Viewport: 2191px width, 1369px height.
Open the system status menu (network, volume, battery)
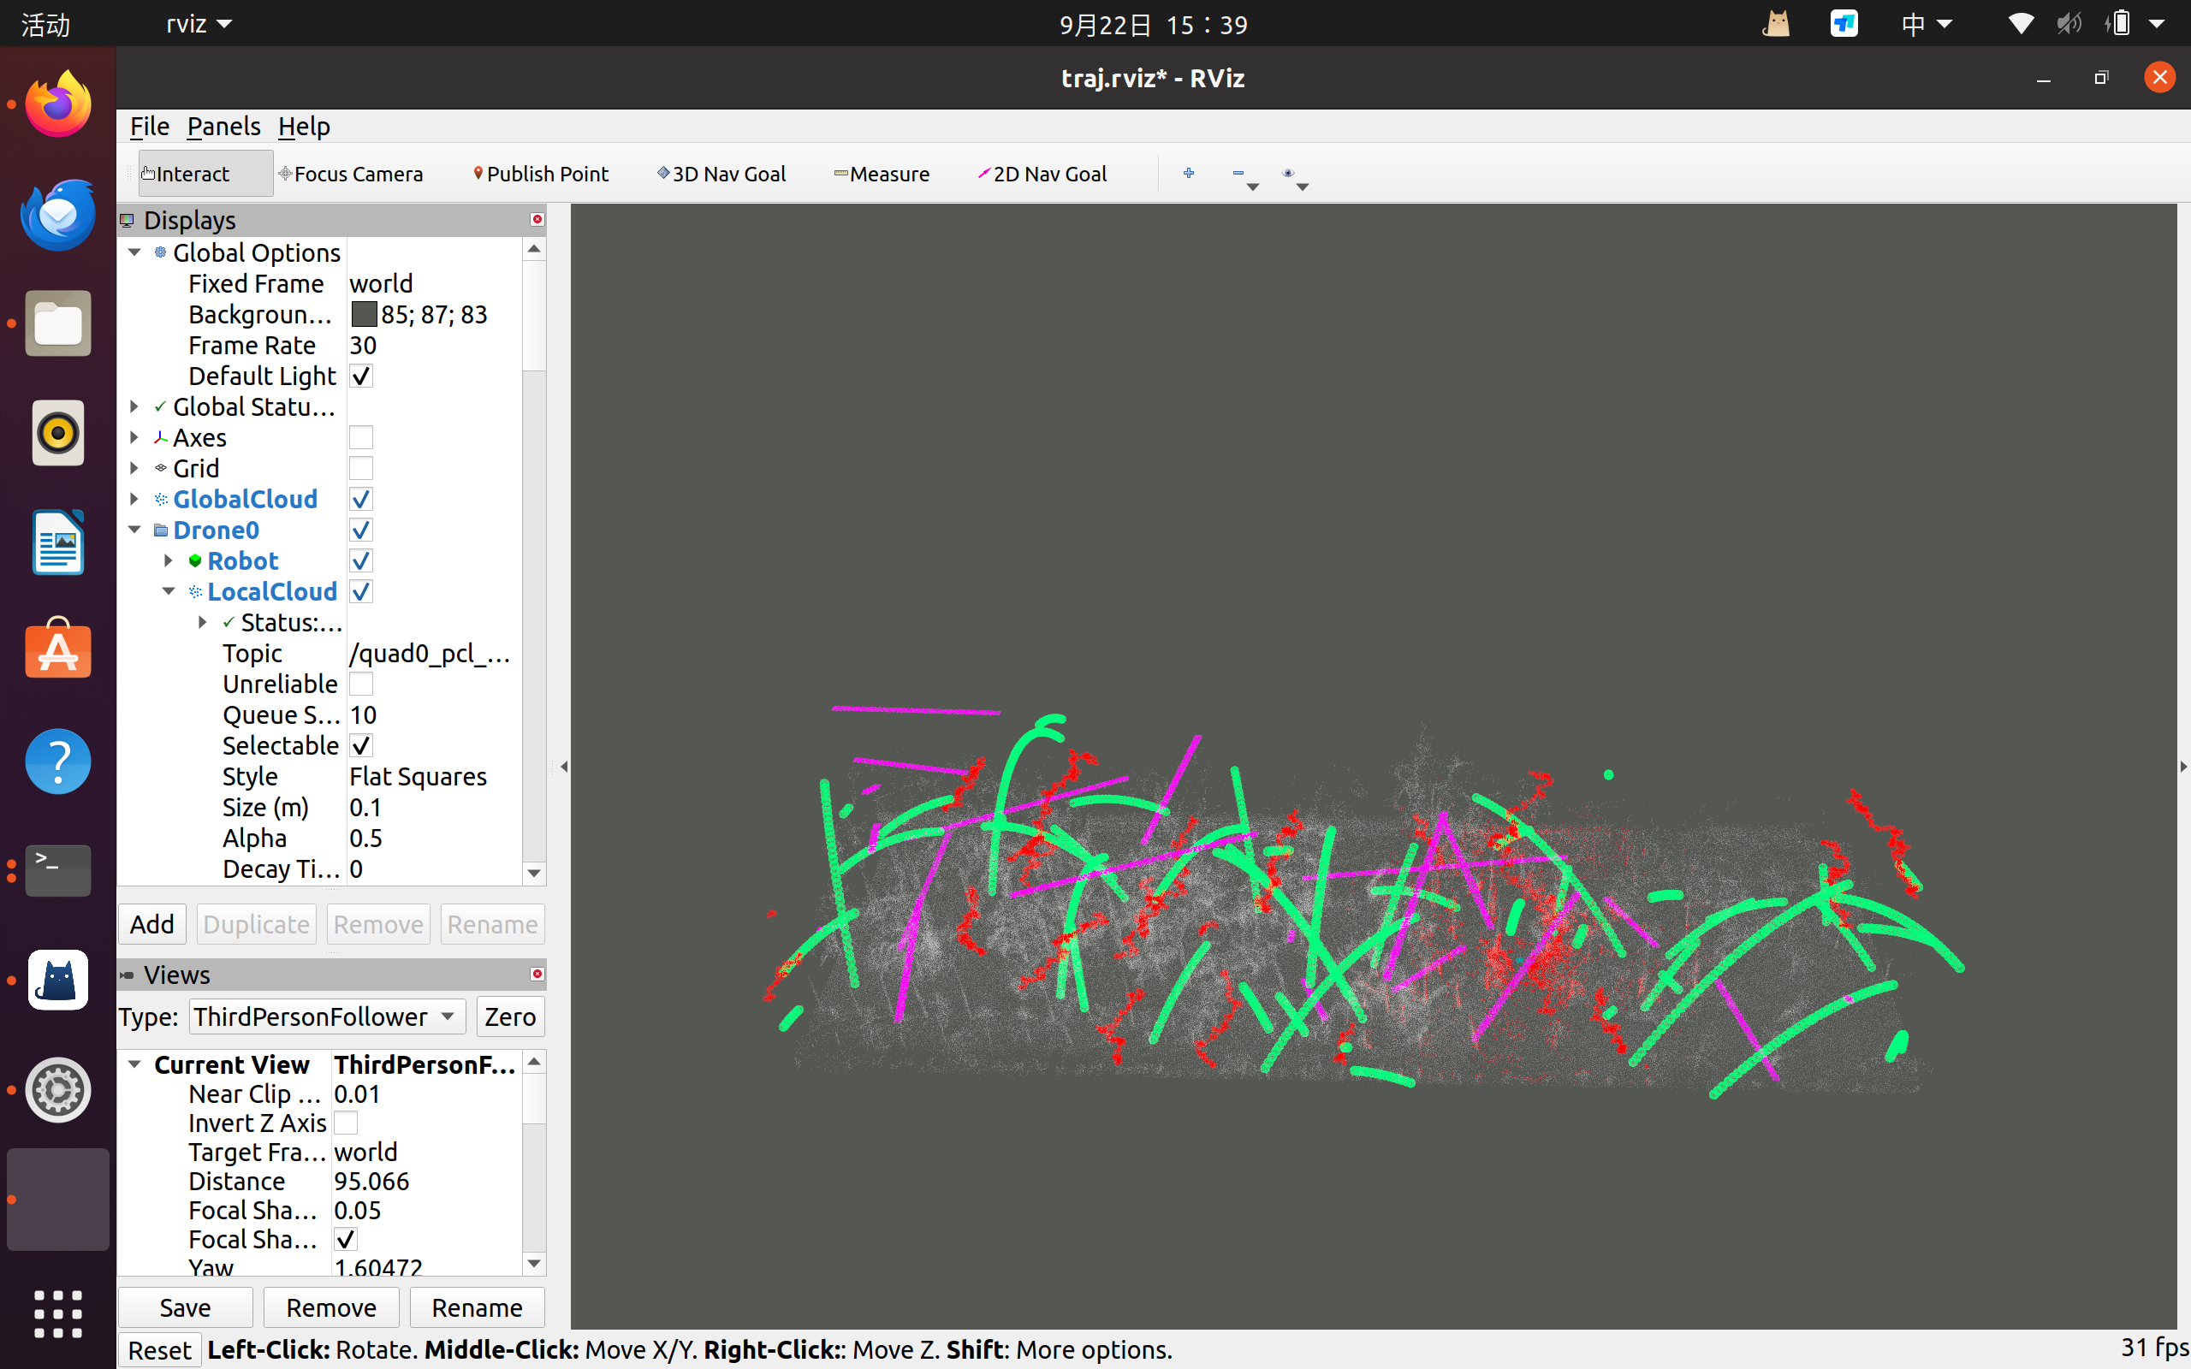pyautogui.click(x=2086, y=24)
